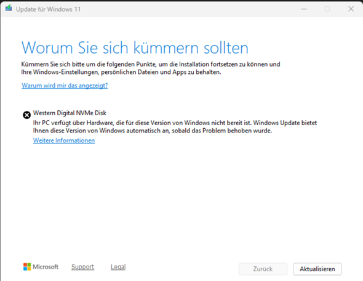
Task: Minimize the update window
Action: coord(304,9)
